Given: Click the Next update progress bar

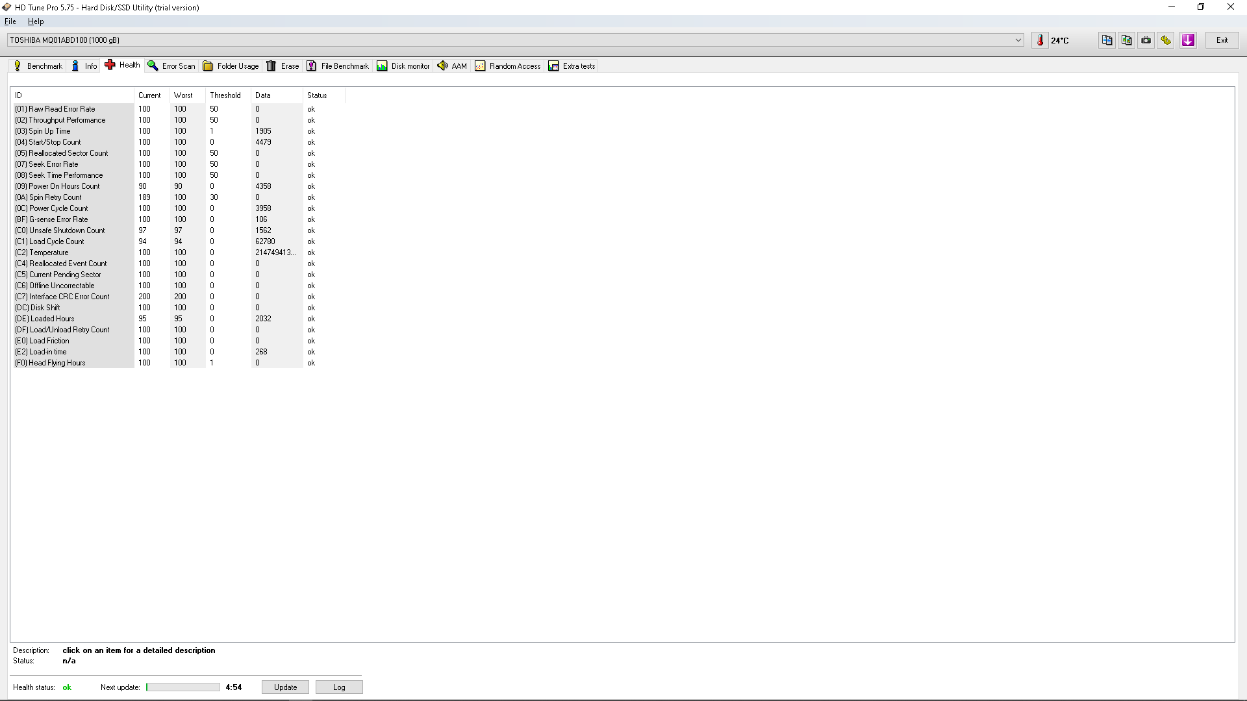Looking at the screenshot, I should (183, 687).
